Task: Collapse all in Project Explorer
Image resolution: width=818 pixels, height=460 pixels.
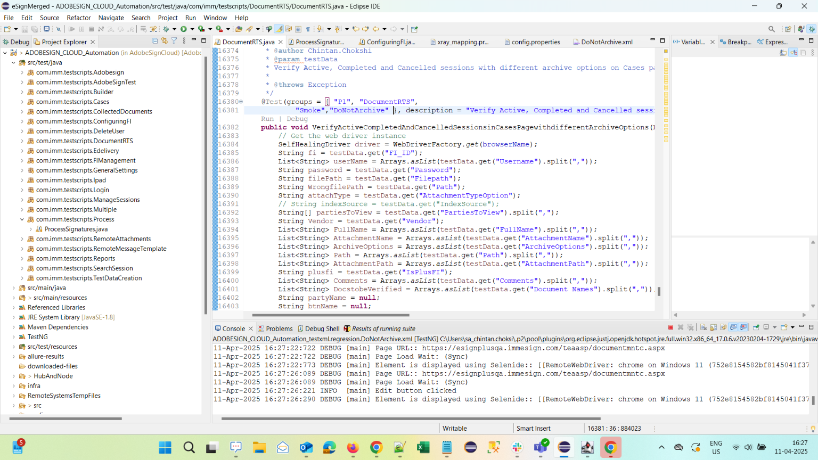Action: coord(155,41)
